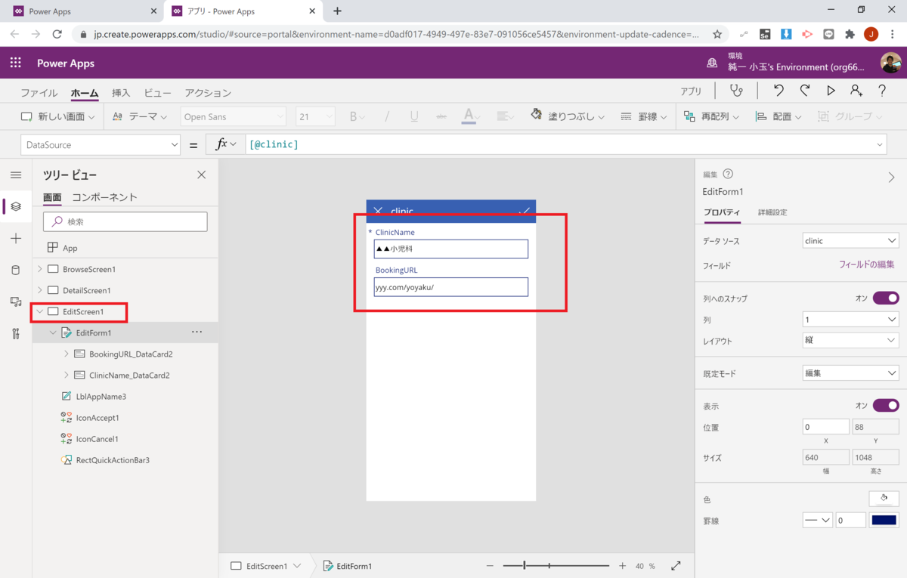Viewport: 907px width, 578px height.
Task: Select the Tree view layers icon
Action: [x=16, y=206]
